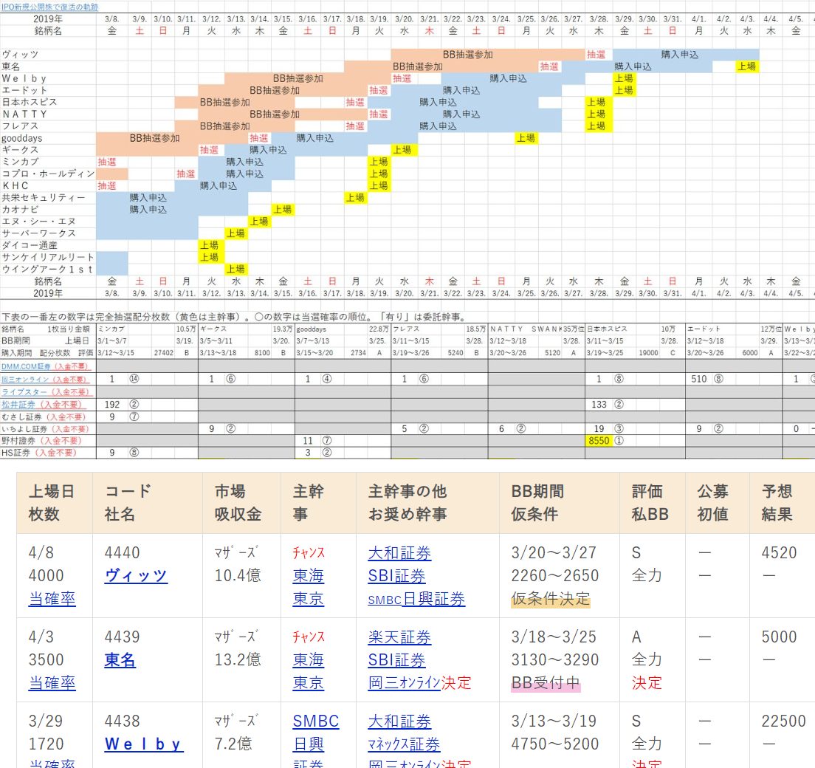This screenshot has height=768, width=815.
Task: Open the 東海 link in the ヴィッツ row
Action: coord(308,576)
